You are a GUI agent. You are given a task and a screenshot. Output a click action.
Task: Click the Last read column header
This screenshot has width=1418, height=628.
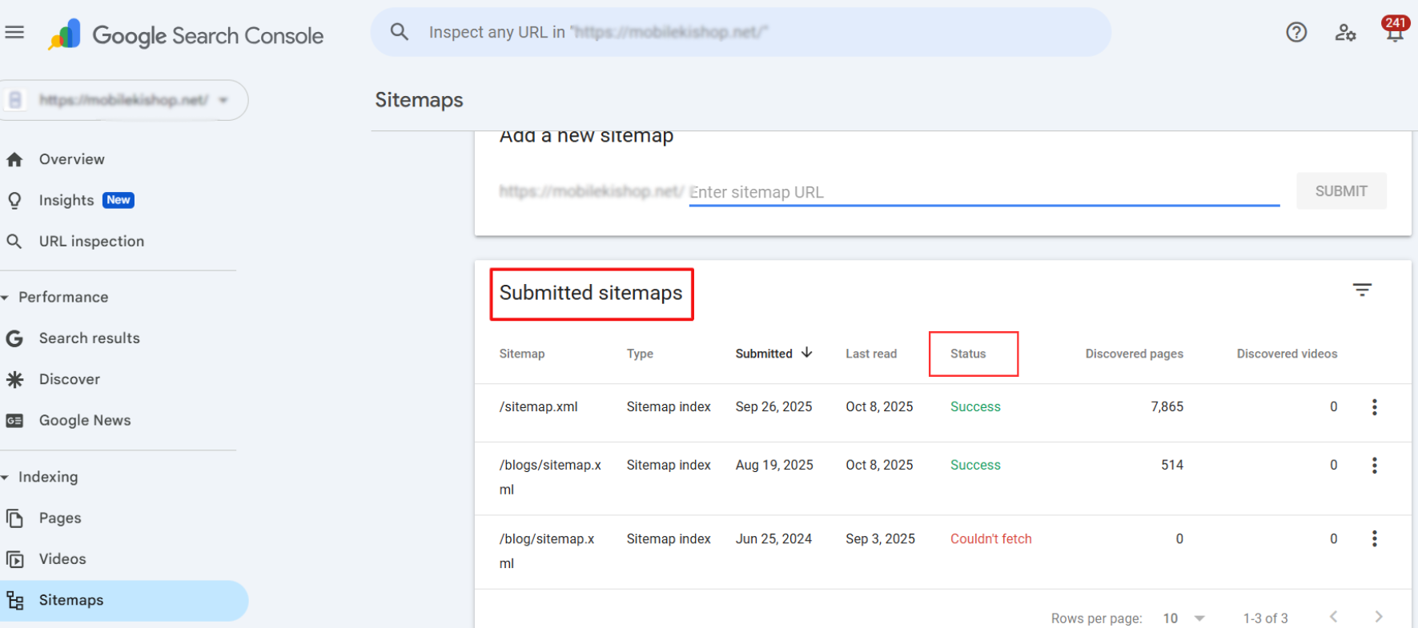click(871, 354)
